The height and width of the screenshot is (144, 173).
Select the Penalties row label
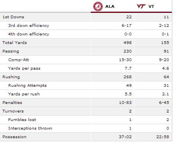(x=12, y=103)
